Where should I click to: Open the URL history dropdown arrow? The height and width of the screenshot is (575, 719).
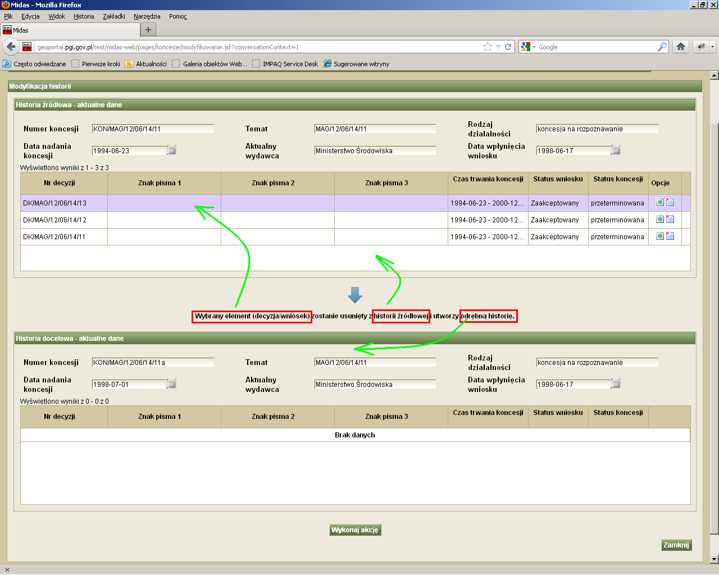click(x=498, y=47)
